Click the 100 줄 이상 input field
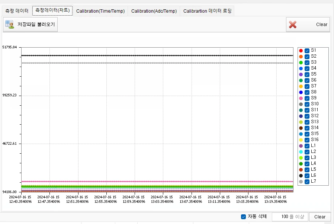Screen dimensions: 334x224 (x=290, y=217)
